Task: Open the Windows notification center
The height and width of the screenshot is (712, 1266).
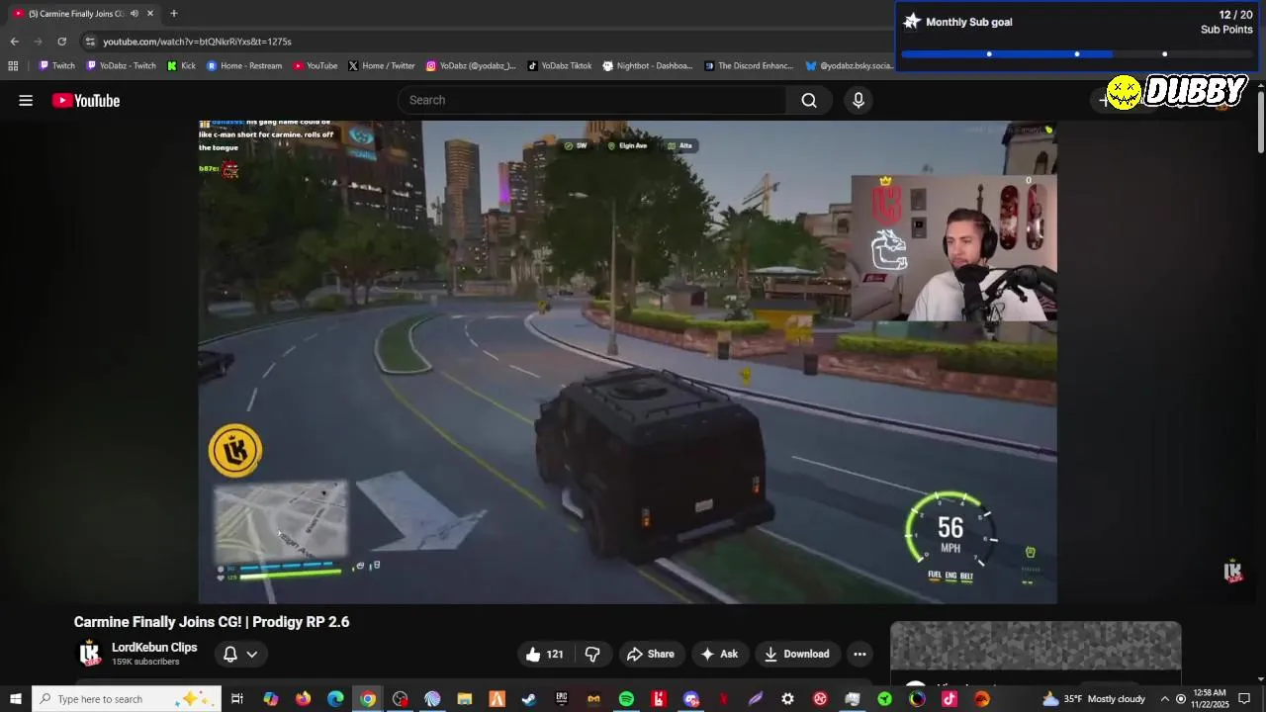Action: [1244, 699]
